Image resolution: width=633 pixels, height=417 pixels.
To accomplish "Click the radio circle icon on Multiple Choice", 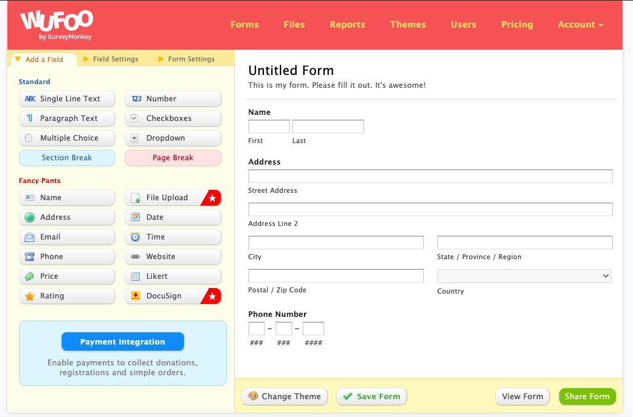I will 29,138.
